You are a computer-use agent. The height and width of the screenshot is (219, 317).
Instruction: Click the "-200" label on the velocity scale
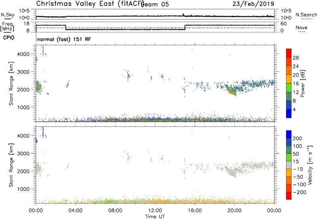[x=300, y=192]
